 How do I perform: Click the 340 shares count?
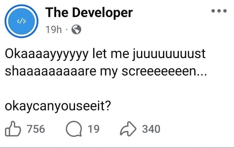(x=151, y=129)
